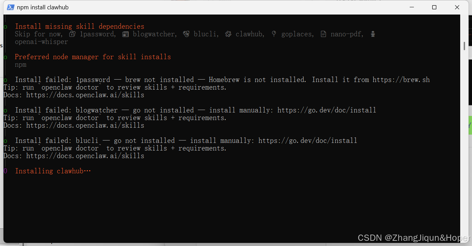Click the terminal vertical scrollbar thumb
The image size is (472, 246).
pos(464,46)
